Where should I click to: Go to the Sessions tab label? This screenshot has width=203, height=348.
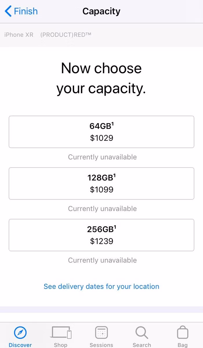[101, 345]
